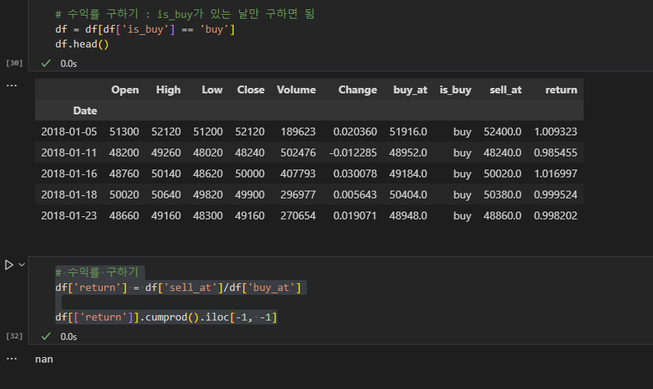Click the buy_at column header
The image size is (653, 389).
(x=410, y=89)
